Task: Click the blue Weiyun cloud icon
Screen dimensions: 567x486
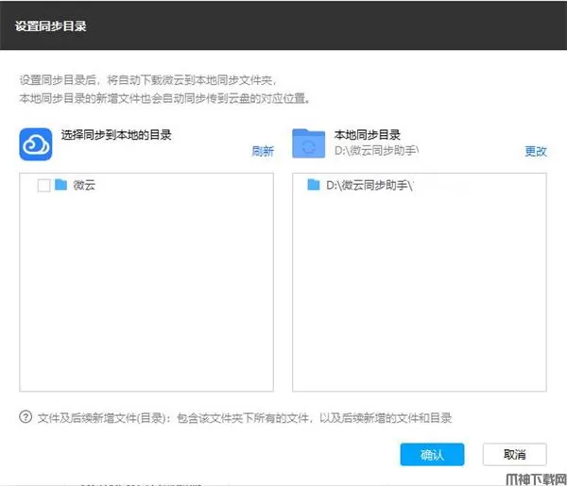Action: 35,144
